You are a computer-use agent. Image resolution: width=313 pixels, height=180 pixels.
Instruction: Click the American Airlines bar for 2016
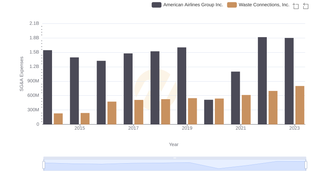[101, 93]
